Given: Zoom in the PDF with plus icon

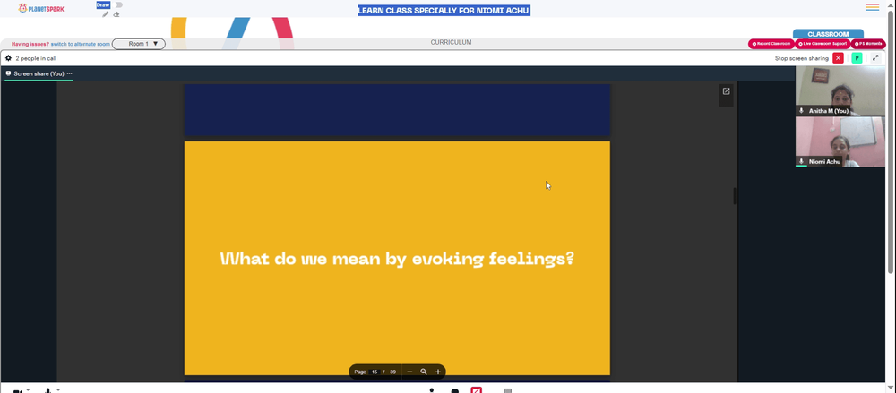Looking at the screenshot, I should [x=438, y=372].
